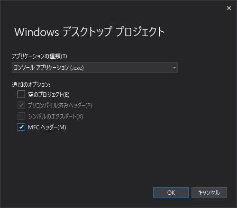
Task: Click the アプリケーションの種類(T) label
Action: (x=39, y=56)
